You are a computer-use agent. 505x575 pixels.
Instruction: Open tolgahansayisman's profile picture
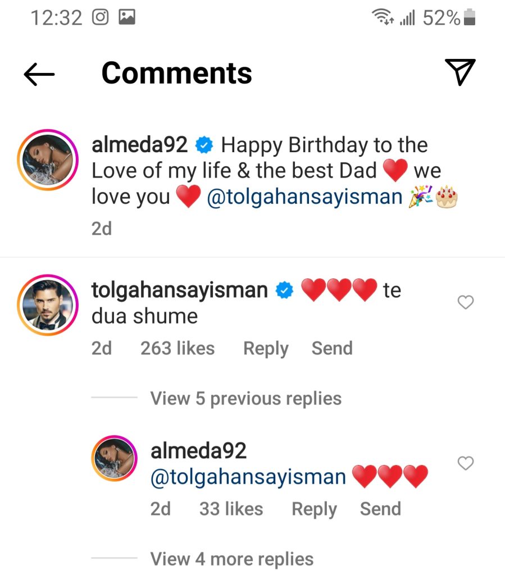(x=48, y=304)
